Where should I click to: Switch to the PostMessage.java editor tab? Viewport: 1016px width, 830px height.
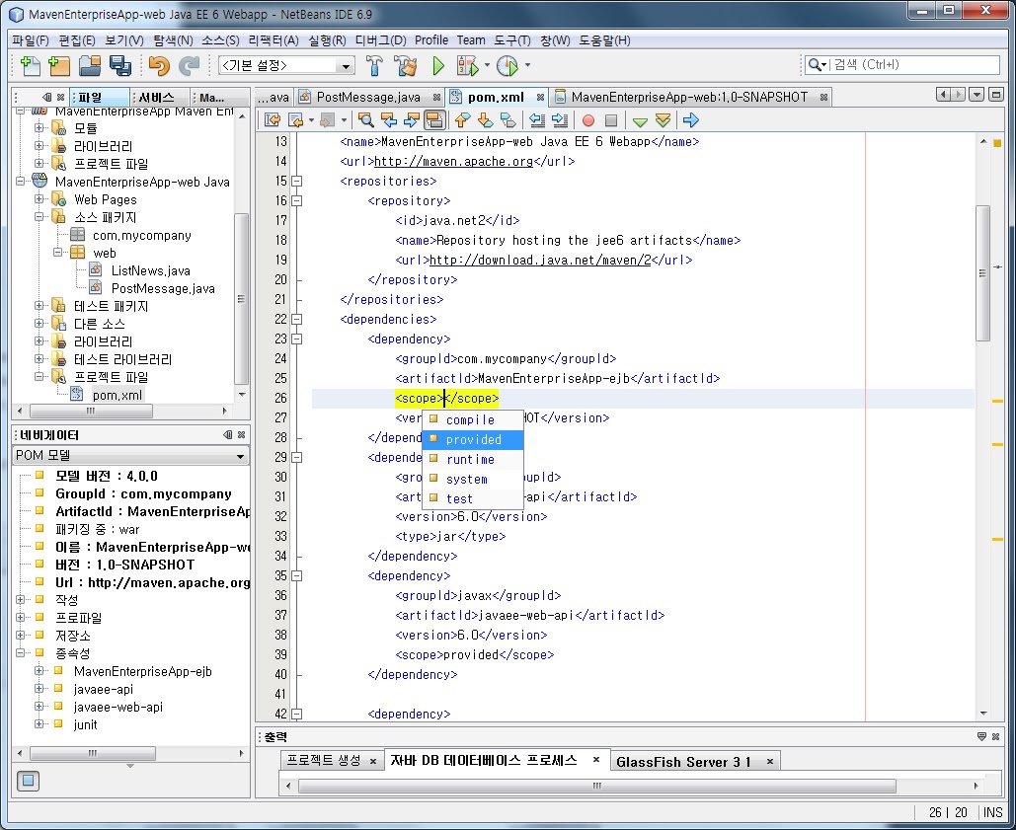(x=367, y=97)
